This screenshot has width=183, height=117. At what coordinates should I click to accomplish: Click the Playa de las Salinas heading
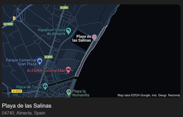(27, 106)
